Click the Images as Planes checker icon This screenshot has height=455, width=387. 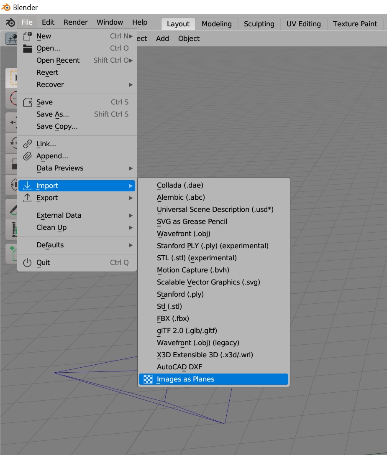(x=148, y=379)
